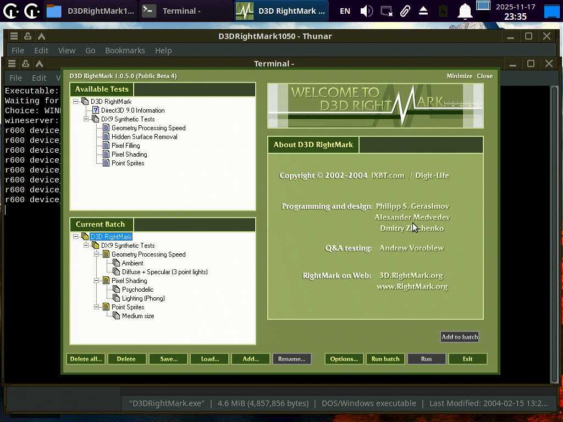Collapse the Pixel Shading node in Current Batch
Screen dimensions: 563x422
(x=97, y=281)
